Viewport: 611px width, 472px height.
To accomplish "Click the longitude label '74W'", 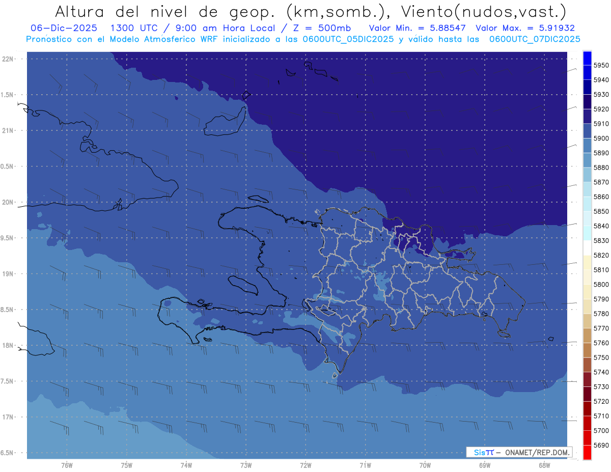I will point(186,465).
